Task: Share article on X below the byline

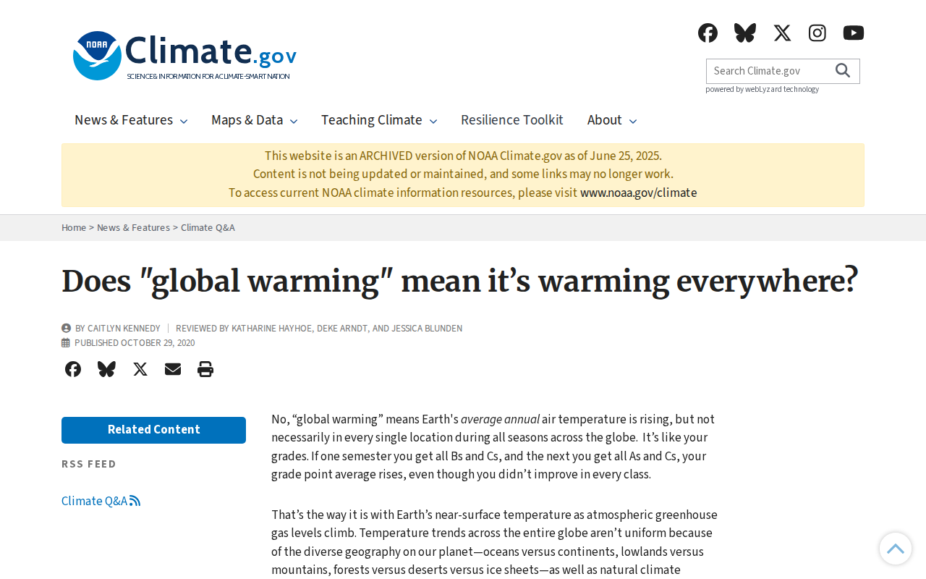Action: 140,369
